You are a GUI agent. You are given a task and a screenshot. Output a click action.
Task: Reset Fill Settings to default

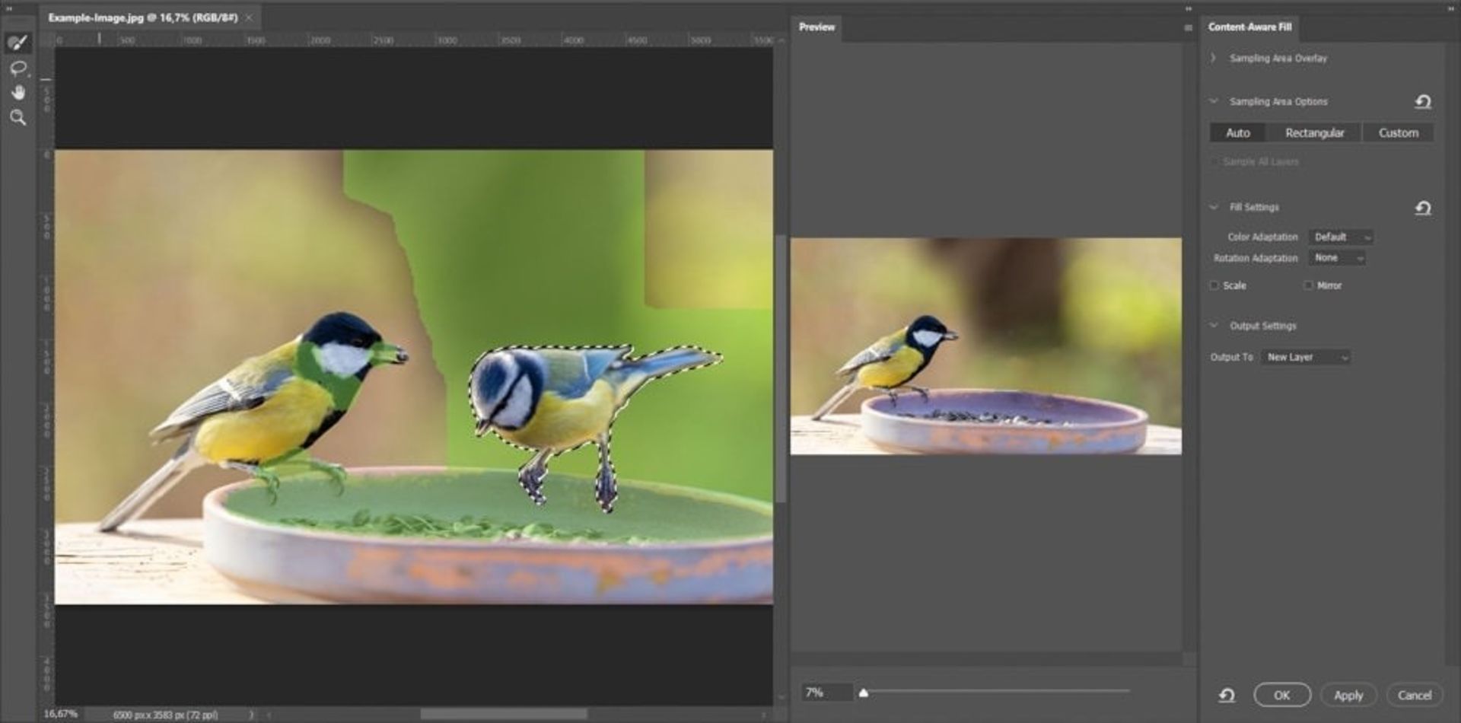[1422, 208]
